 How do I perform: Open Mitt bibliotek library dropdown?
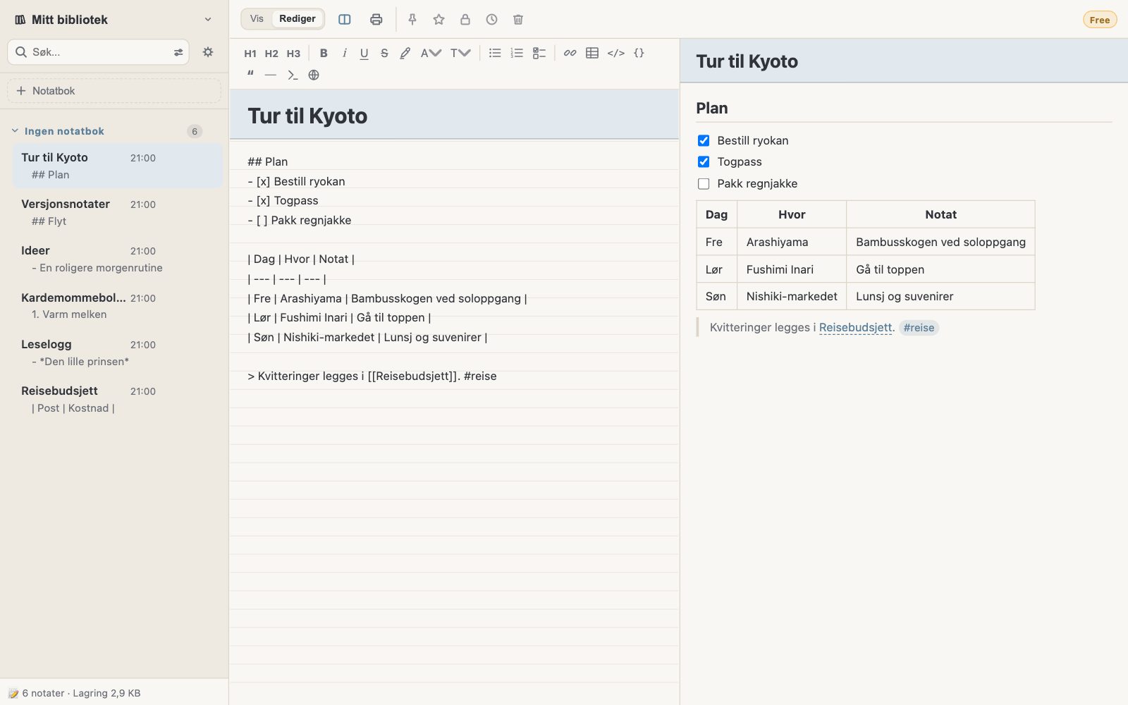pyautogui.click(x=114, y=20)
